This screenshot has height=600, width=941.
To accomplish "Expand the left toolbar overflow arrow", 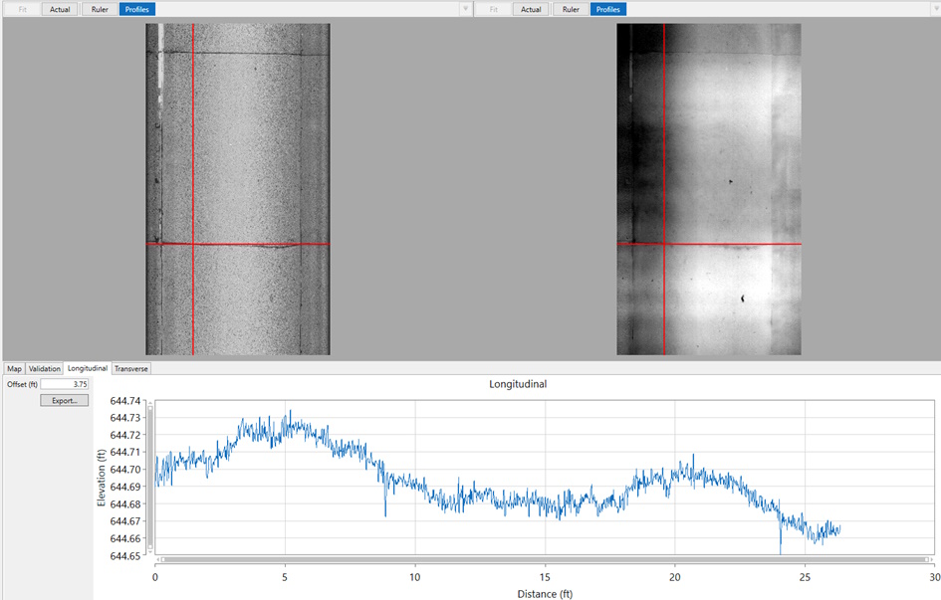I will (465, 9).
